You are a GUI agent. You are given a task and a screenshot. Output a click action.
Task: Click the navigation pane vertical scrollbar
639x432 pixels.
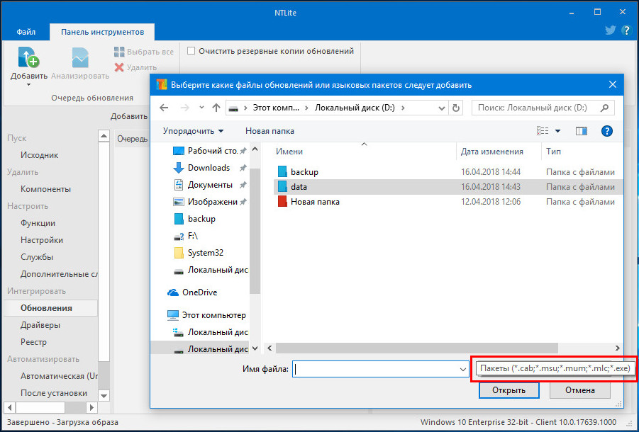[x=255, y=230]
